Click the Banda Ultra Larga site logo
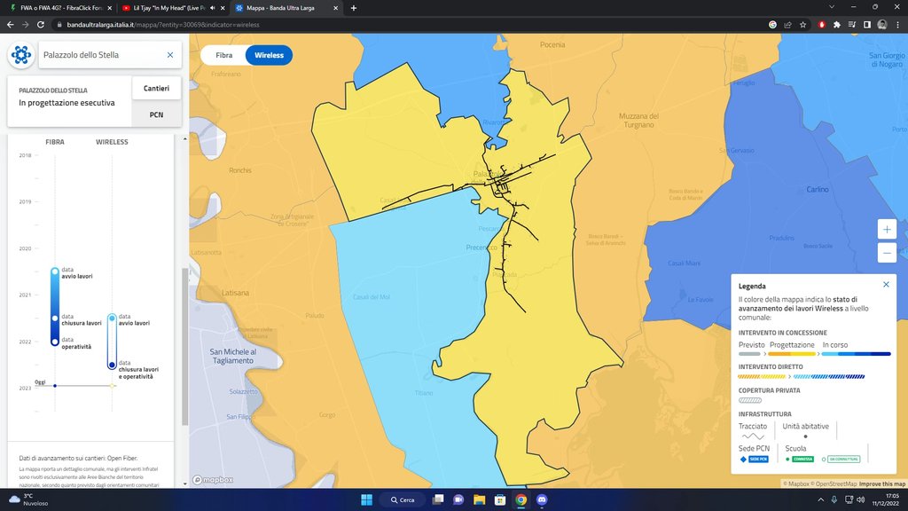This screenshot has width=908, height=511. tap(22, 55)
